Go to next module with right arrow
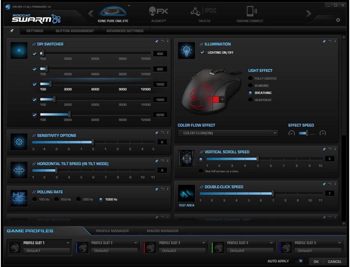This screenshot has height=267, width=350. point(309,14)
